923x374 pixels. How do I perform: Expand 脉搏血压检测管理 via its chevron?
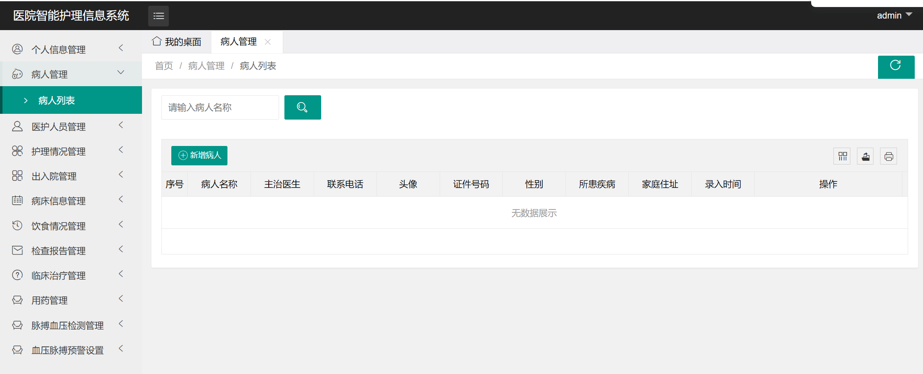pyautogui.click(x=121, y=324)
